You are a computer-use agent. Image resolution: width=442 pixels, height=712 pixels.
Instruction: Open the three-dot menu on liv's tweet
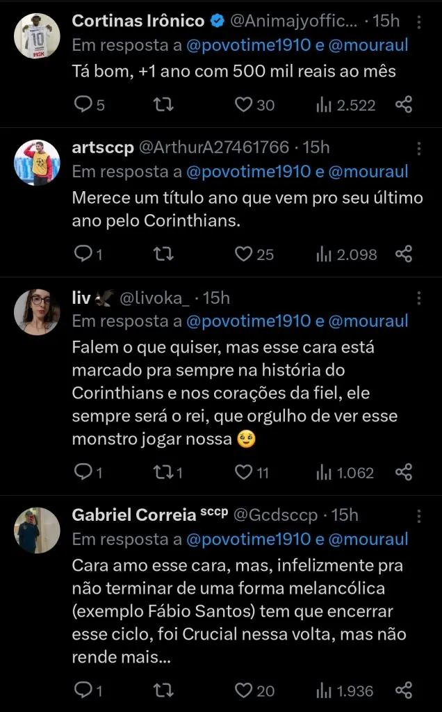418,298
